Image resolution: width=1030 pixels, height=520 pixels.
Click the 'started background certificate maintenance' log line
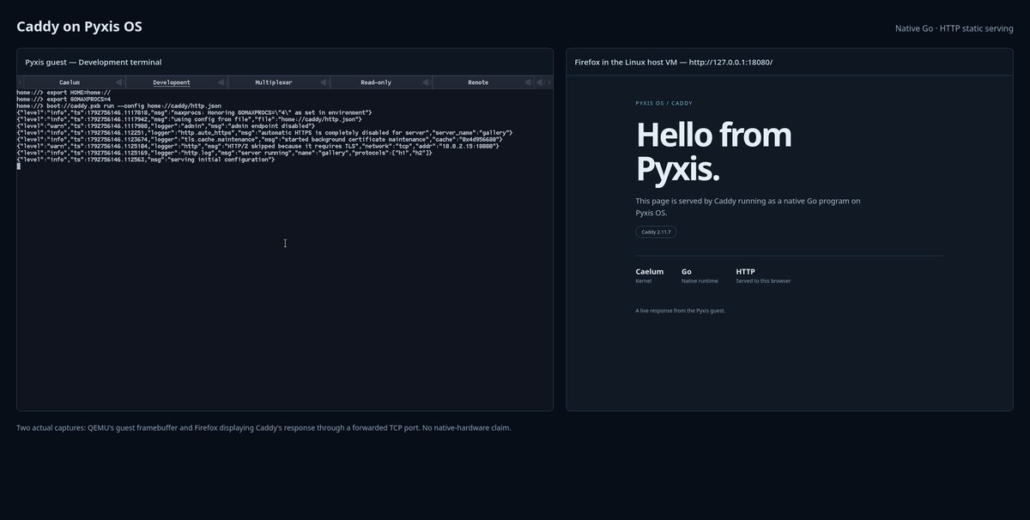point(259,141)
